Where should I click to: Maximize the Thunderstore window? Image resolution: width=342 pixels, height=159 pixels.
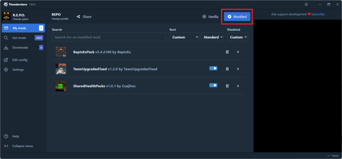click(x=329, y=4)
